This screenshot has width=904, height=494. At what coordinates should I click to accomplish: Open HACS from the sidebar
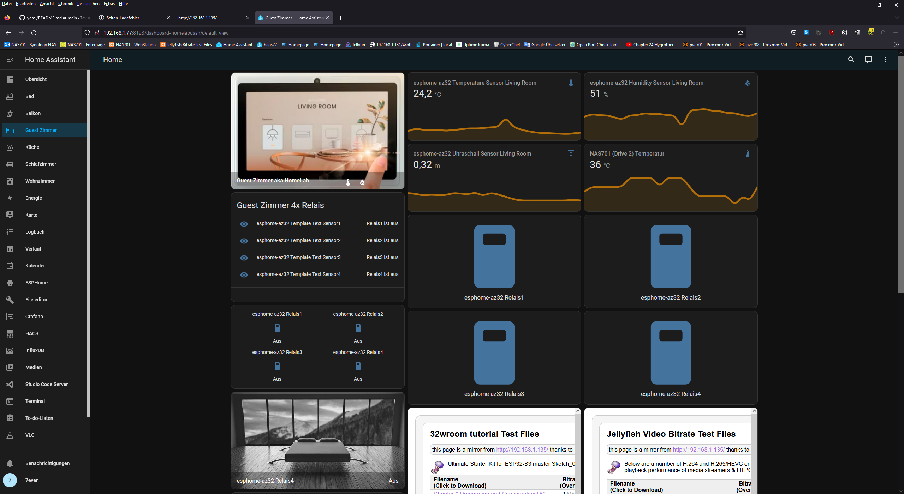pyautogui.click(x=32, y=333)
